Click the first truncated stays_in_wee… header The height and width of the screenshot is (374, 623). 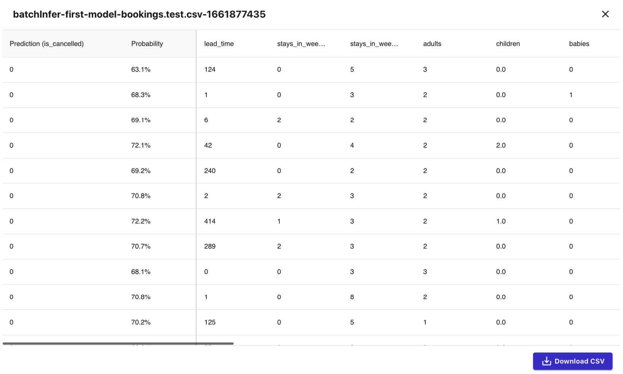click(x=301, y=44)
